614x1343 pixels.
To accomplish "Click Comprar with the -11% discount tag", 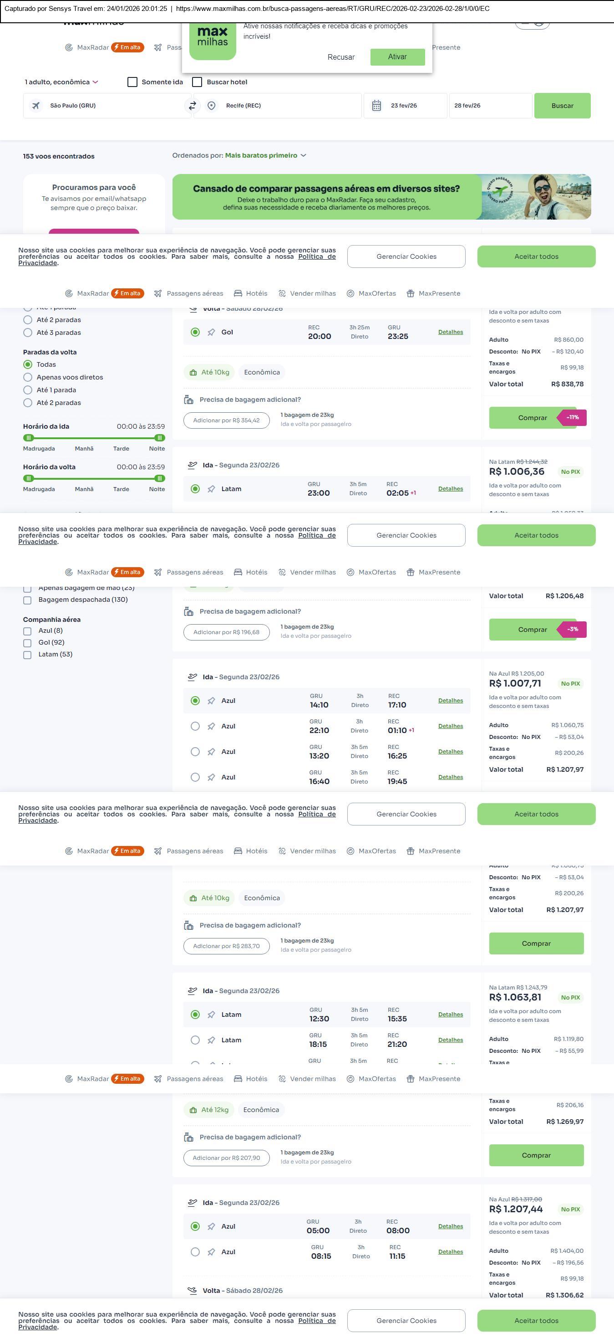I will pos(532,418).
